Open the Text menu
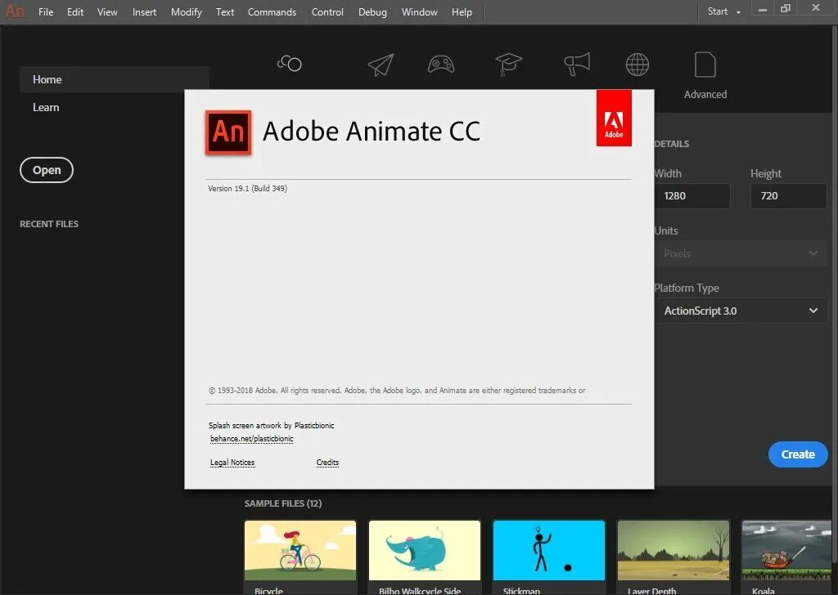Screen dimensions: 838x595 (x=225, y=11)
